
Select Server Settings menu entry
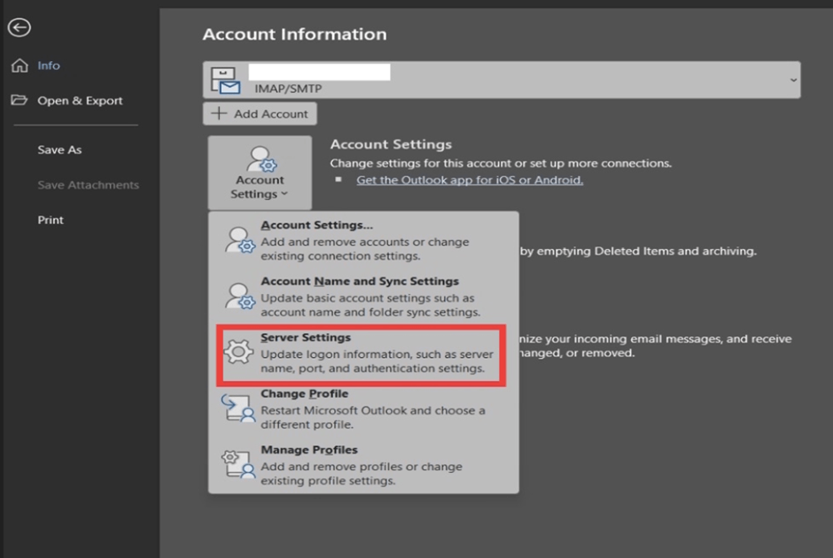tap(362, 354)
